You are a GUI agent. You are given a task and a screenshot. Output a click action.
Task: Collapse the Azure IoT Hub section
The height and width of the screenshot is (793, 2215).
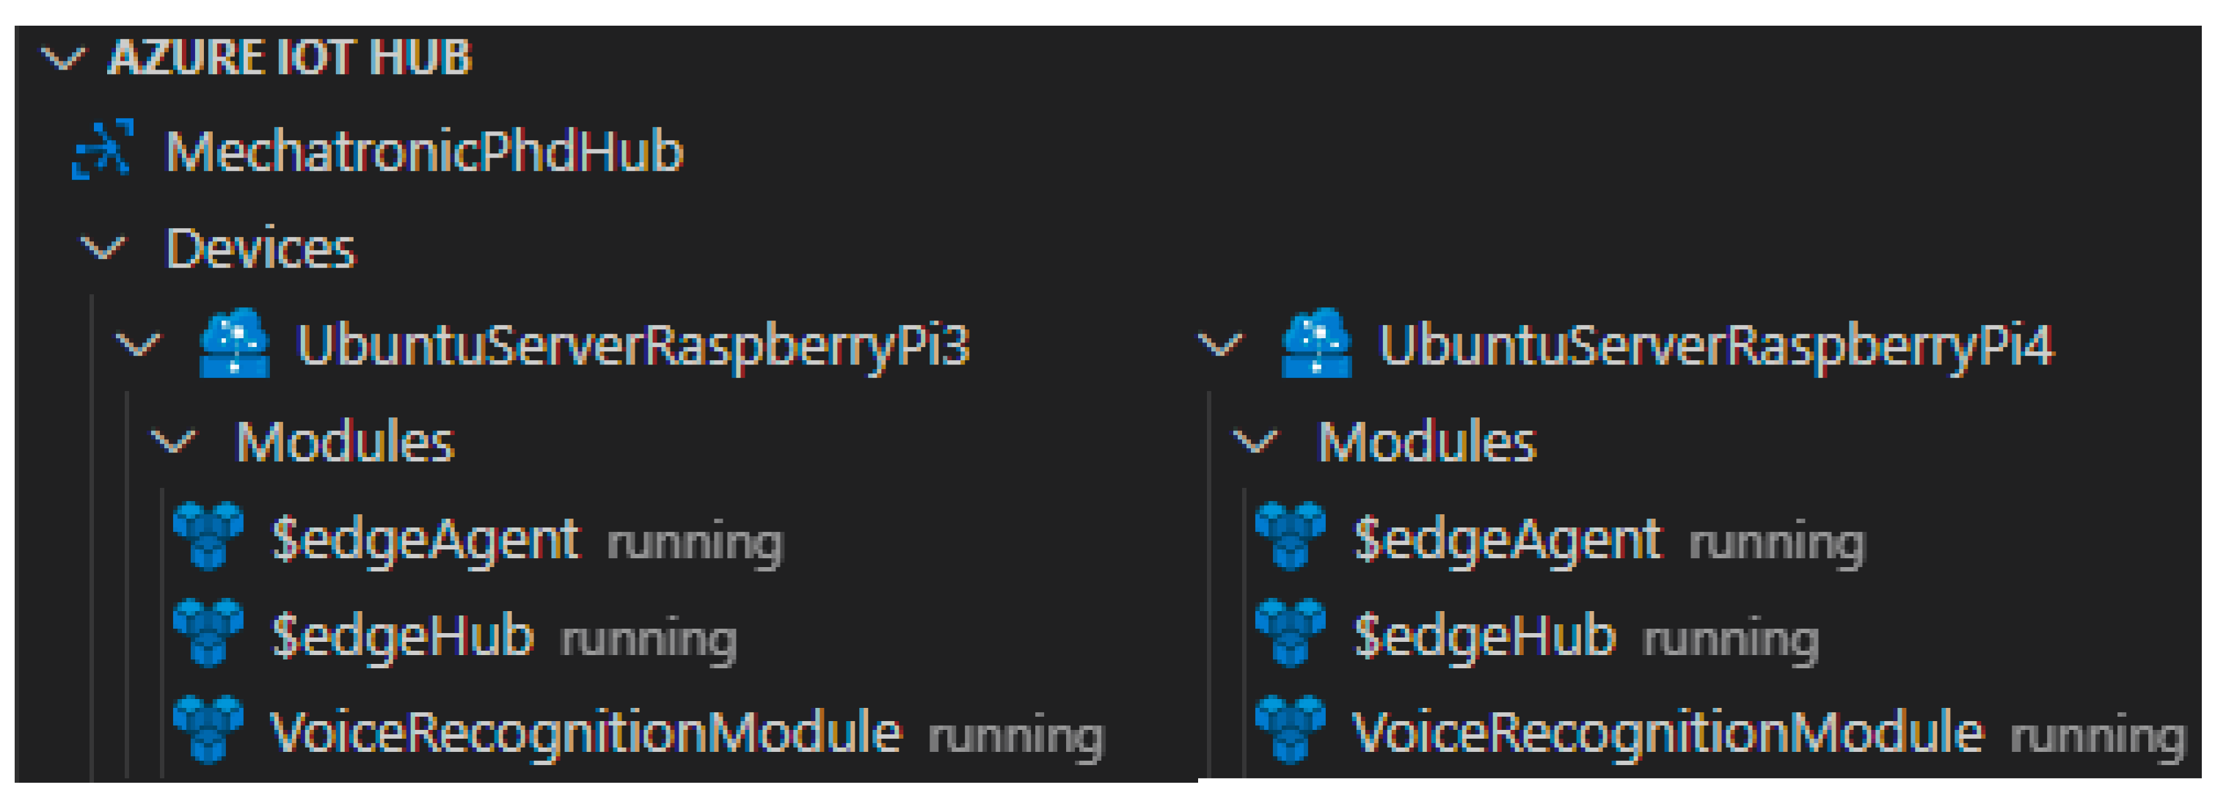63,59
